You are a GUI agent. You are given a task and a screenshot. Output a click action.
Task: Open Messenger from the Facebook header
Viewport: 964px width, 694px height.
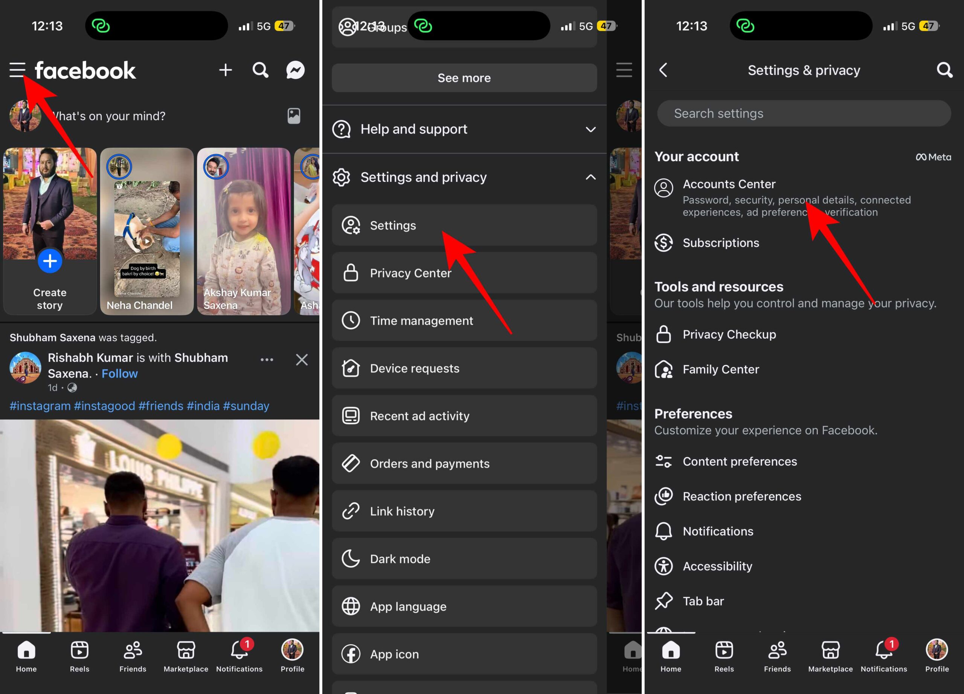(295, 70)
